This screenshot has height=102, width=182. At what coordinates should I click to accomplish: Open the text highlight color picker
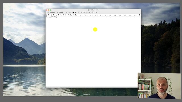point(76,12)
